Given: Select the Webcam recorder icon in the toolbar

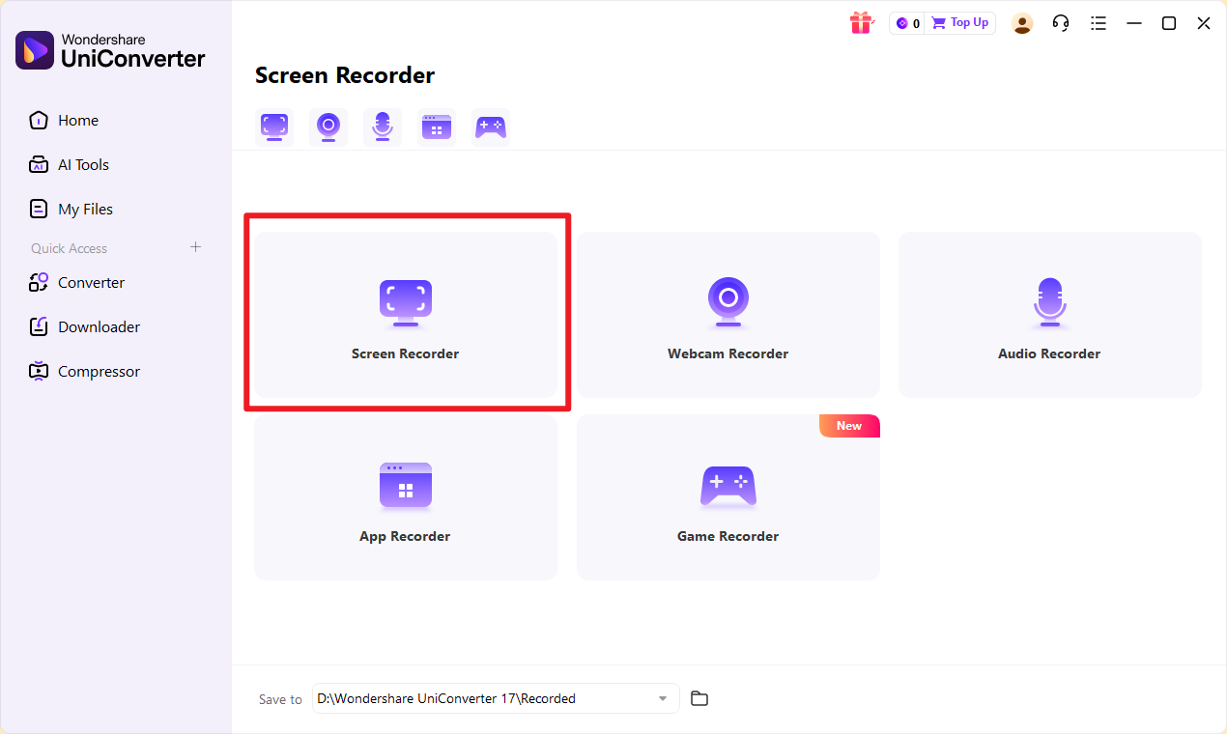Looking at the screenshot, I should pyautogui.click(x=328, y=127).
